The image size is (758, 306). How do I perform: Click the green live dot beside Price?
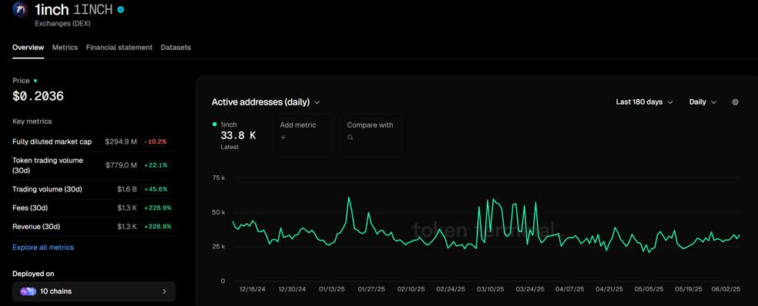pos(35,81)
